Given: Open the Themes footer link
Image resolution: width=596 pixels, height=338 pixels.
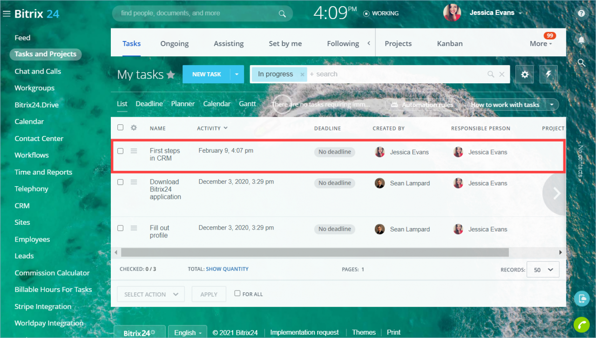Looking at the screenshot, I should 364,332.
